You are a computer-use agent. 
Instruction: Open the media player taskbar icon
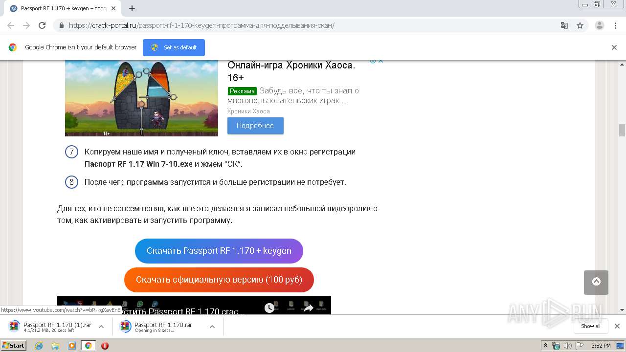pos(72,346)
